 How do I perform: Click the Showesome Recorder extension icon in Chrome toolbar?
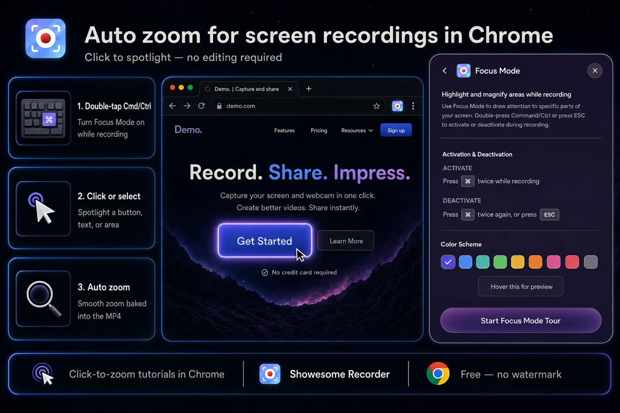[397, 106]
